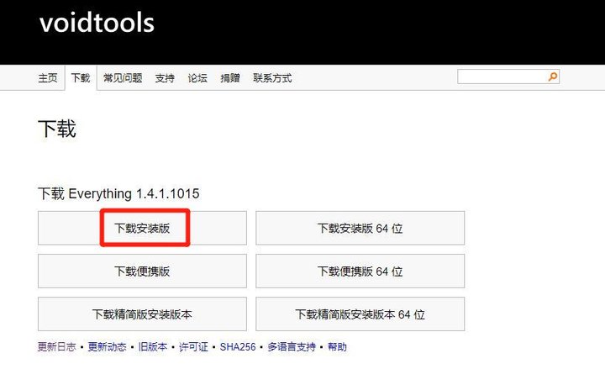Click the 下载精简版安装版本 button
Viewport: 605px width, 369px height.
tap(142, 314)
